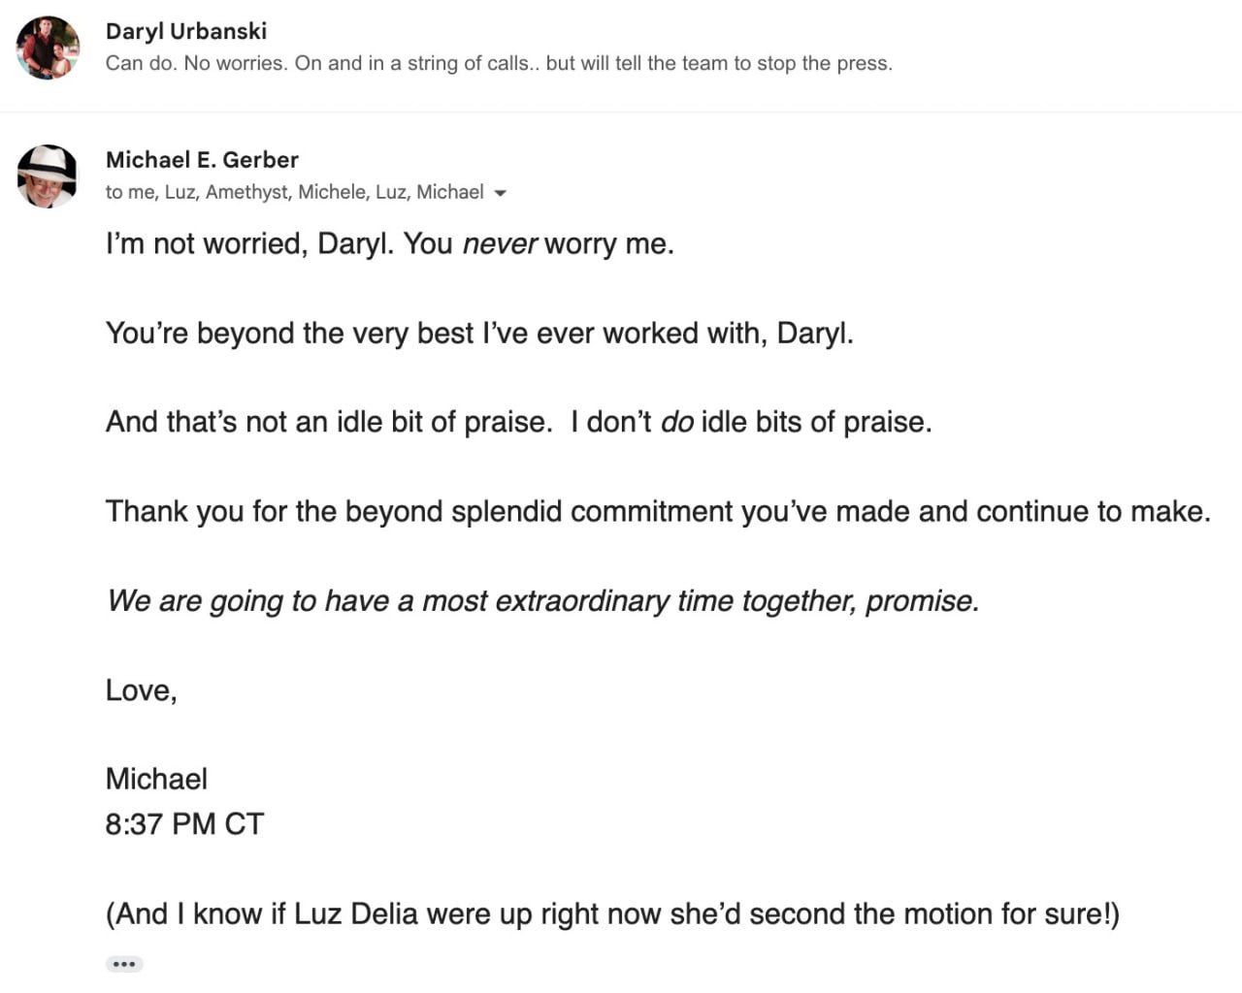Expand recipient details with the dropdown arrow
The height and width of the screenshot is (993, 1242).
501,193
